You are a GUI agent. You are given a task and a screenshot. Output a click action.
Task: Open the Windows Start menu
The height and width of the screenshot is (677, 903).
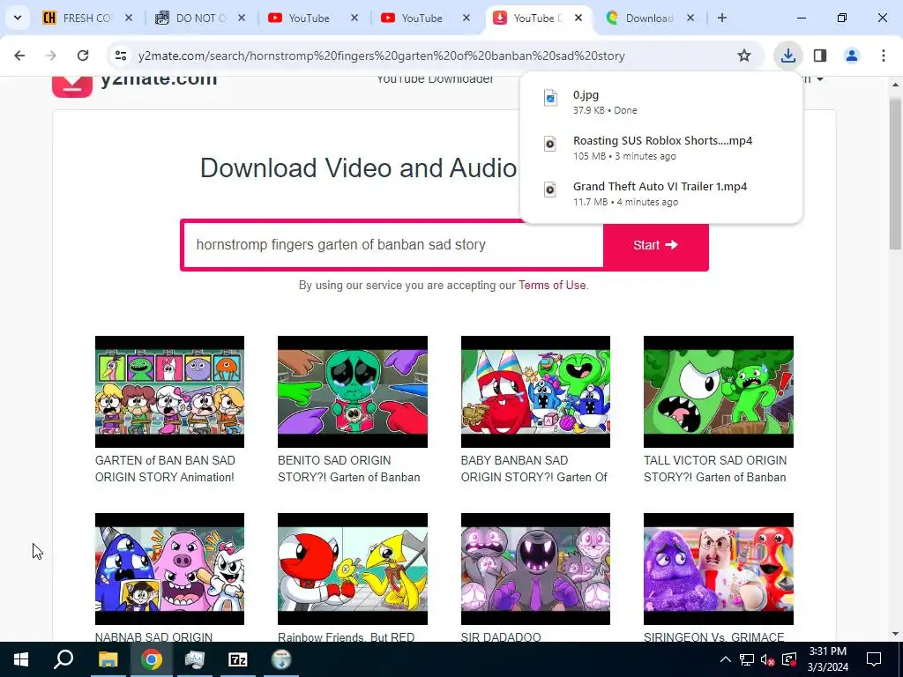(21, 659)
